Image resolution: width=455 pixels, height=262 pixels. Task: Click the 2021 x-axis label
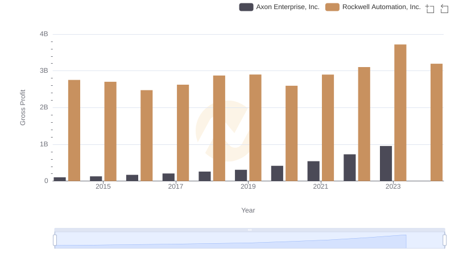[320, 186]
